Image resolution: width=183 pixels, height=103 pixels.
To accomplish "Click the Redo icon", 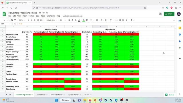I will (8, 20).
